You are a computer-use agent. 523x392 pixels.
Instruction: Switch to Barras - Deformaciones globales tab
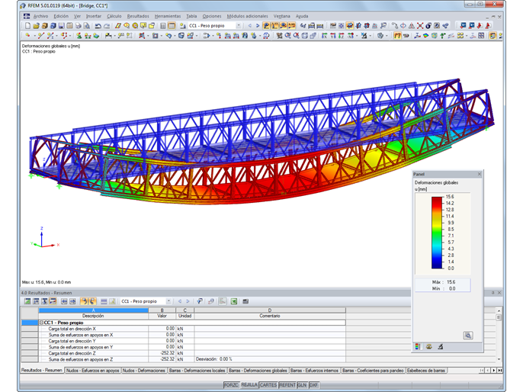click(x=258, y=371)
